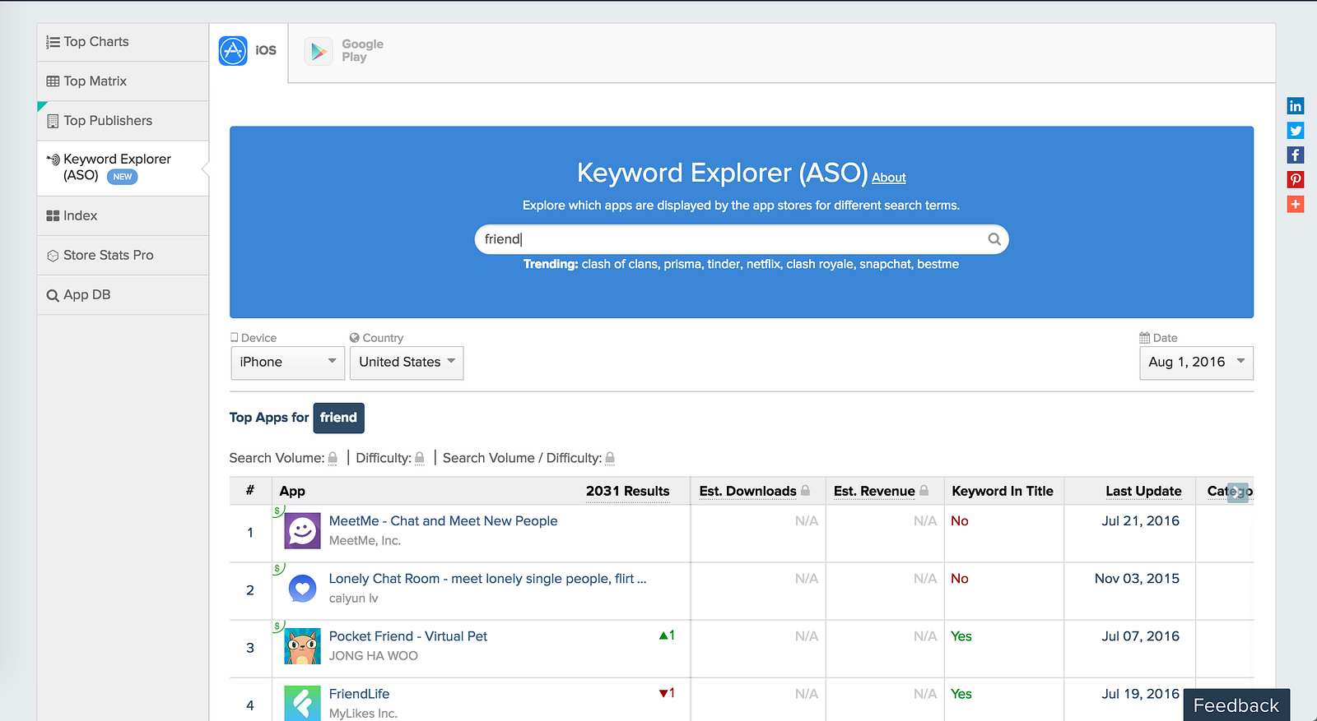Open Top Charts in sidebar

pyautogui.click(x=122, y=42)
